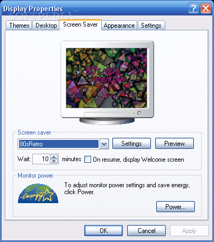Decrease wait time with down arrow
Image resolution: width=214 pixels, height=242 pixels.
pyautogui.click(x=54, y=161)
